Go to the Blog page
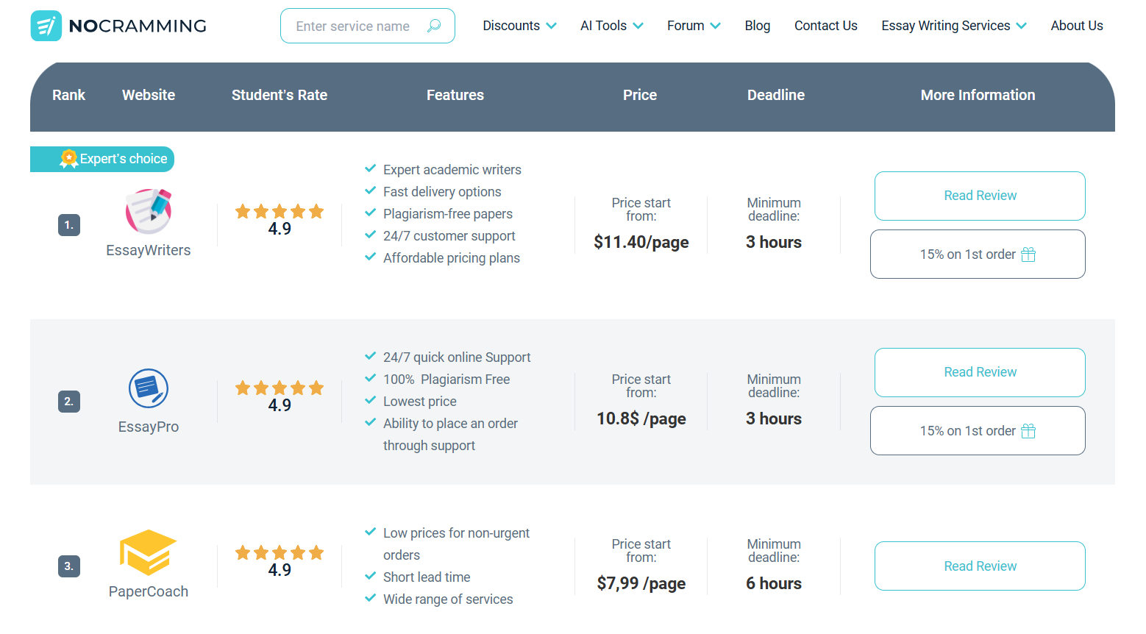The height and width of the screenshot is (634, 1146). [757, 26]
